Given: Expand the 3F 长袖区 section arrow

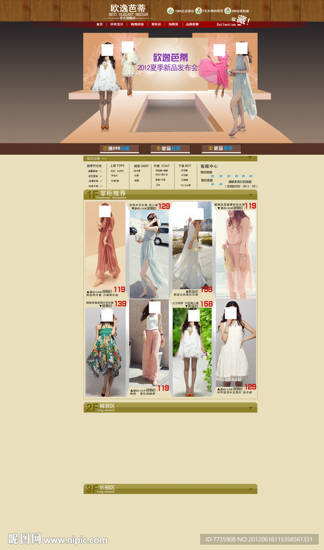Looking at the screenshot, I should (250, 489).
